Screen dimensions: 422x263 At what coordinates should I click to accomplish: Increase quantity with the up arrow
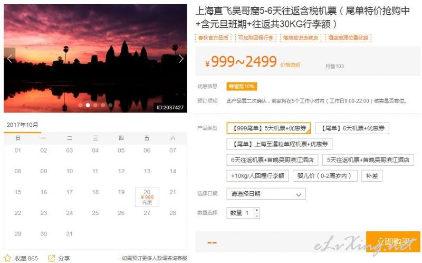(x=257, y=210)
